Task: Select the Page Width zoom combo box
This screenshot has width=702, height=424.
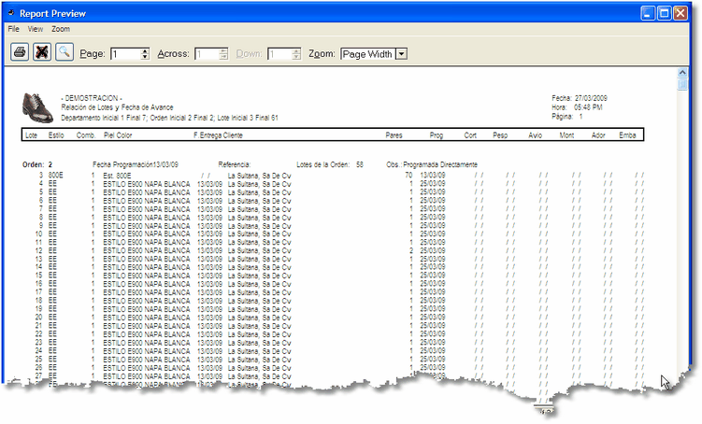Action: pos(374,54)
